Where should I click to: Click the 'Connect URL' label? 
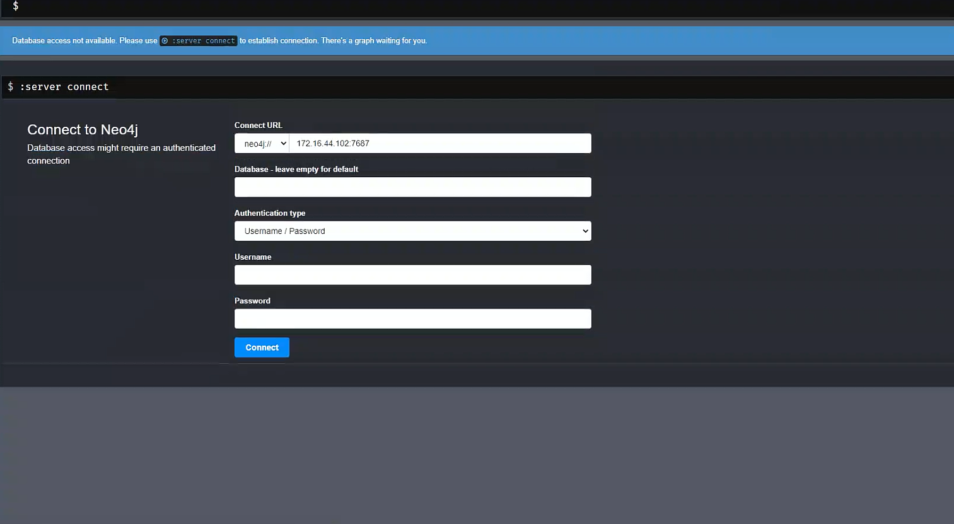click(x=259, y=125)
